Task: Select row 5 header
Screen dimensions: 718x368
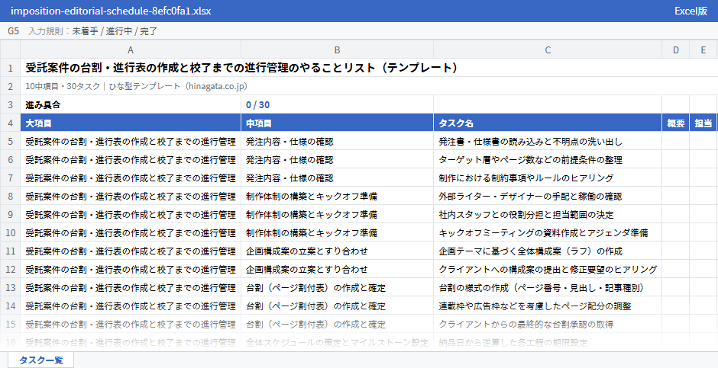Action: 10,142
